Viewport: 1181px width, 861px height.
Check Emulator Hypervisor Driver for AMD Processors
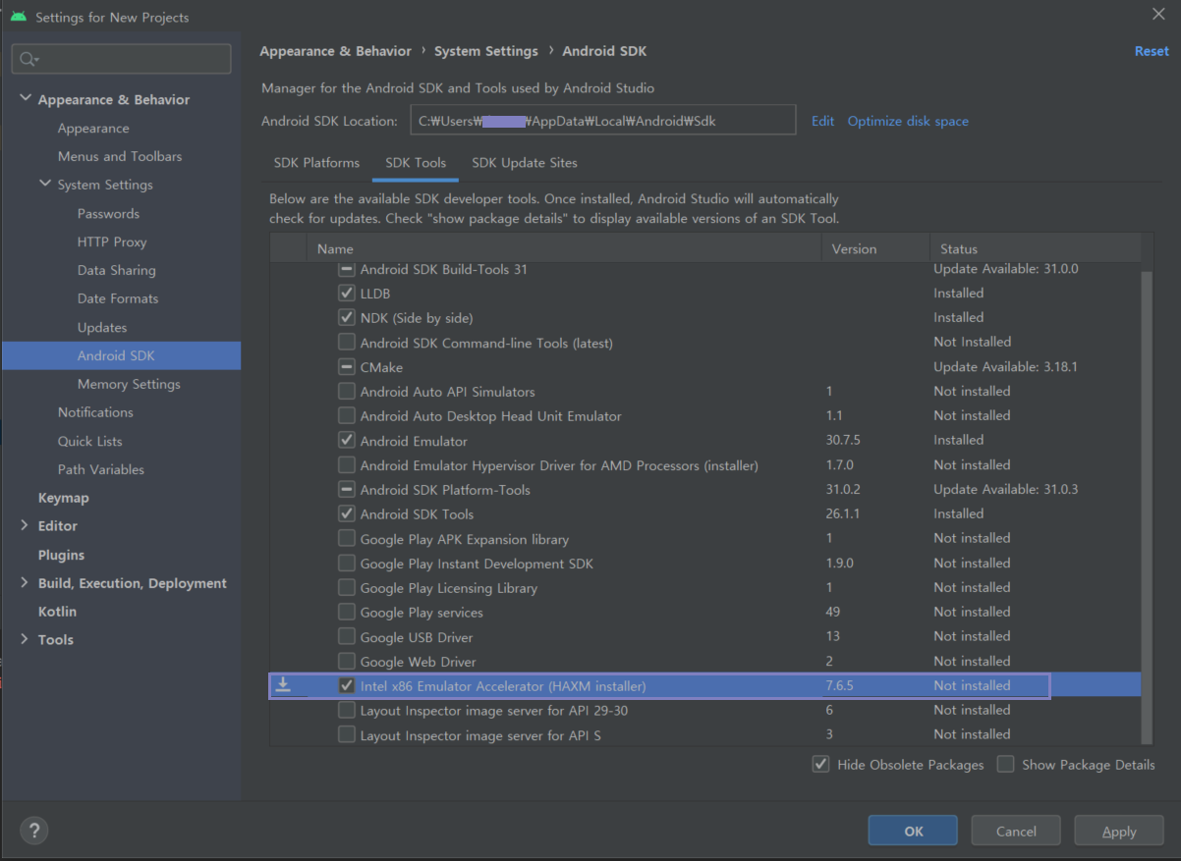pyautogui.click(x=346, y=464)
